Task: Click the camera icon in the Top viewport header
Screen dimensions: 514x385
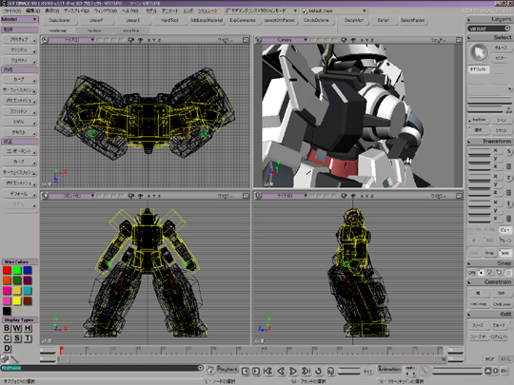Action: coord(130,40)
